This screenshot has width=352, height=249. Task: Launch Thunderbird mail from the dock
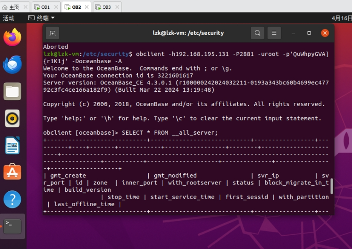(x=12, y=65)
